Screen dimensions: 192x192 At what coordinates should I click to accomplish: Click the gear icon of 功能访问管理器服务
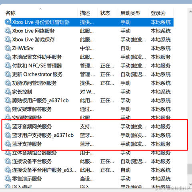coord(8,83)
